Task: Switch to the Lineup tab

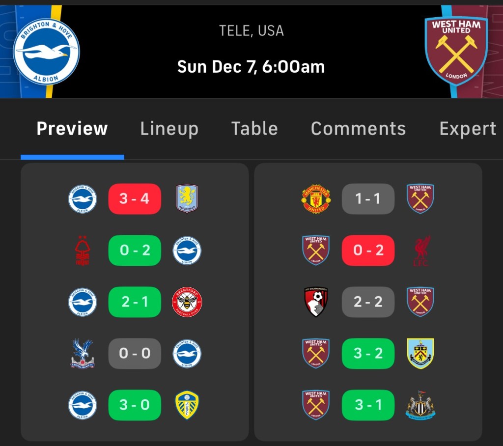Action: tap(169, 129)
